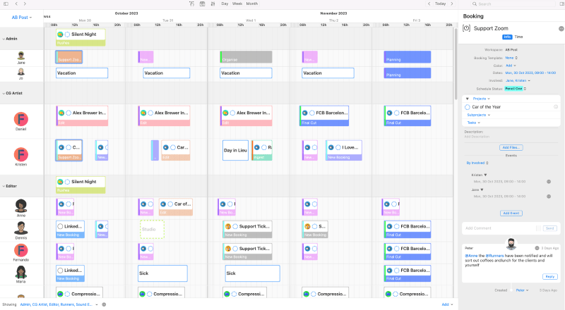Collapse the Admin group
Viewport: 565px width, 310px height.
(3, 39)
